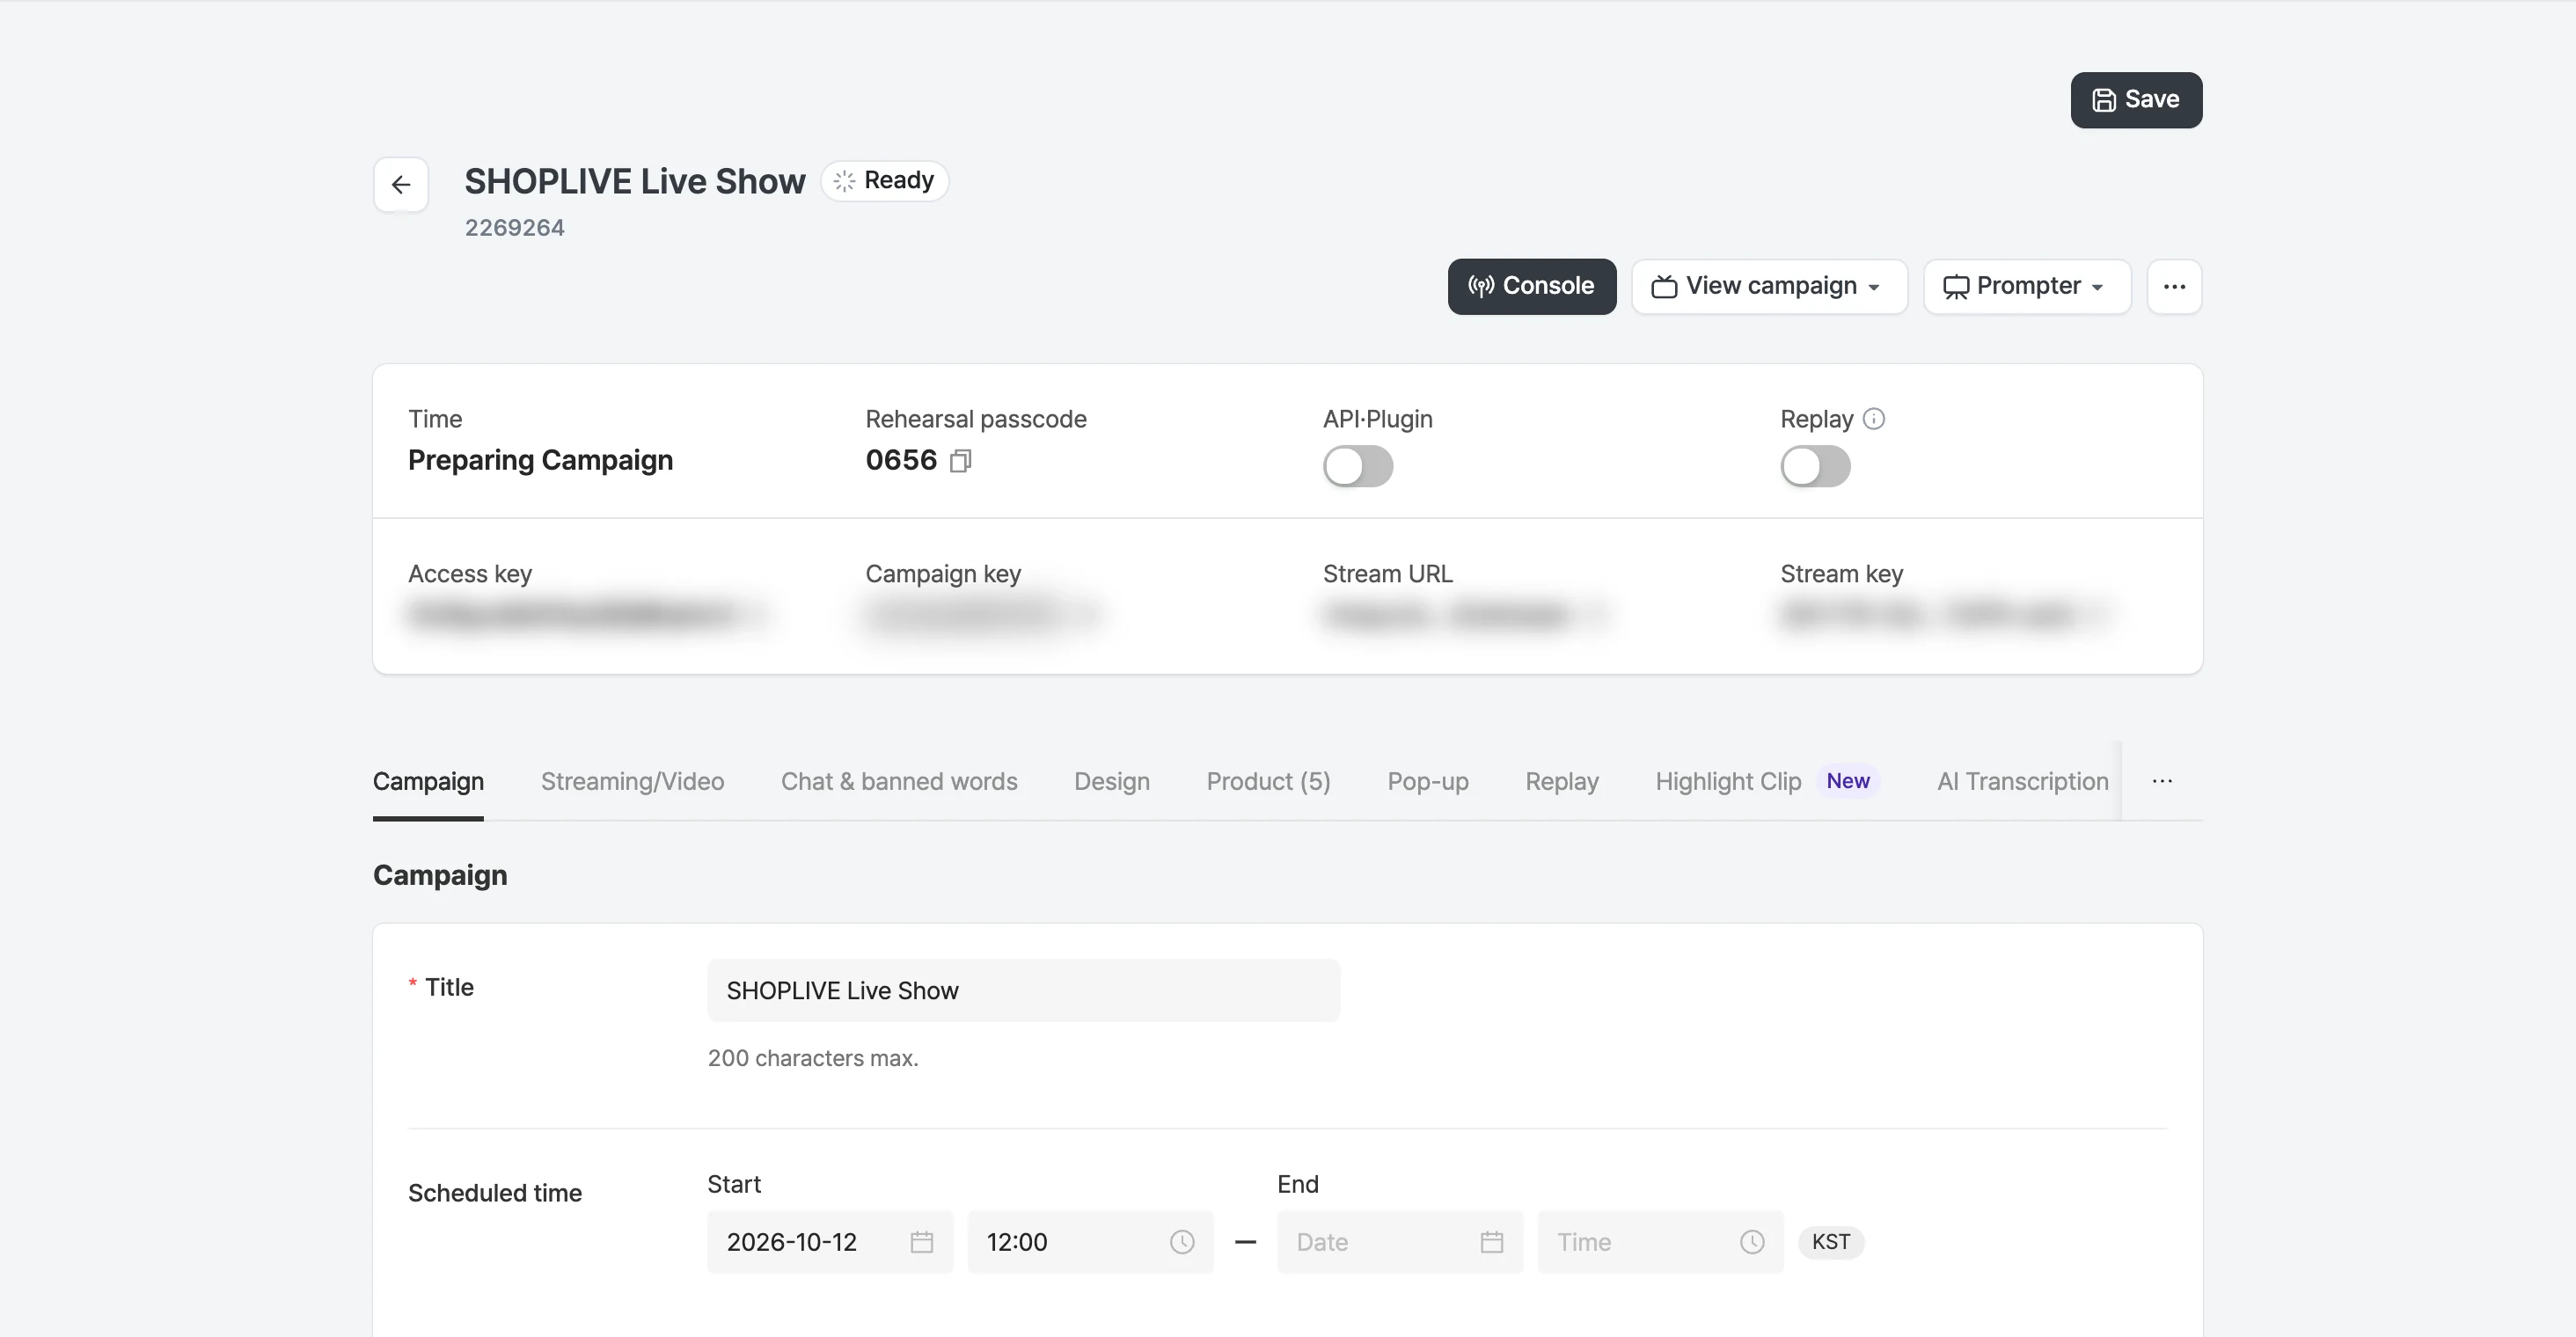Open the Highlight Clip tab
This screenshot has height=1337, width=2576.
pyautogui.click(x=1767, y=781)
